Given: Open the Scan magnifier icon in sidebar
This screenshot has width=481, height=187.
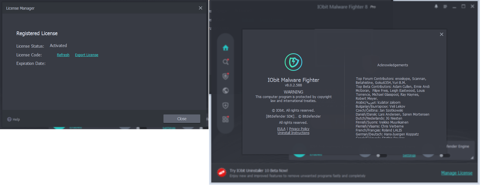Looking at the screenshot, I should 226,62.
